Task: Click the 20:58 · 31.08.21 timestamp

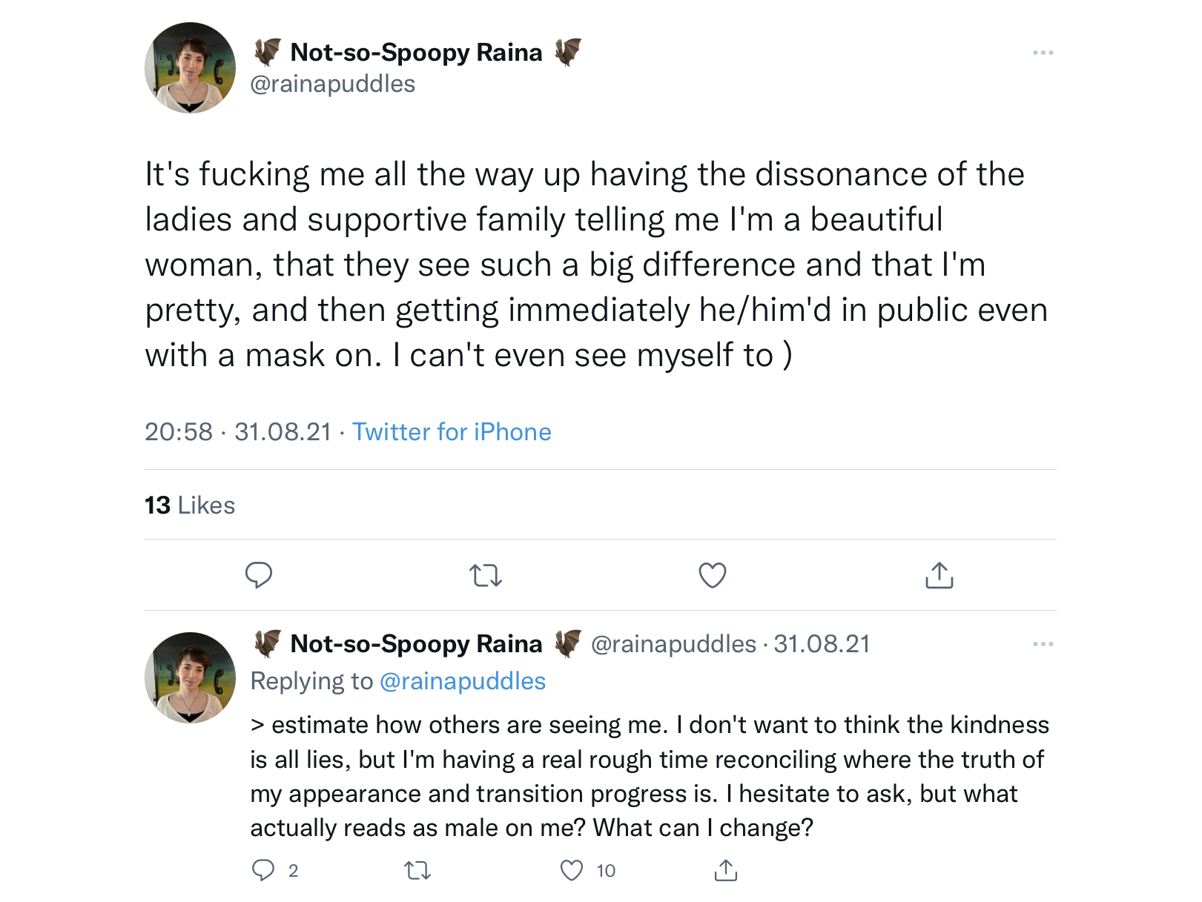Action: 238,431
